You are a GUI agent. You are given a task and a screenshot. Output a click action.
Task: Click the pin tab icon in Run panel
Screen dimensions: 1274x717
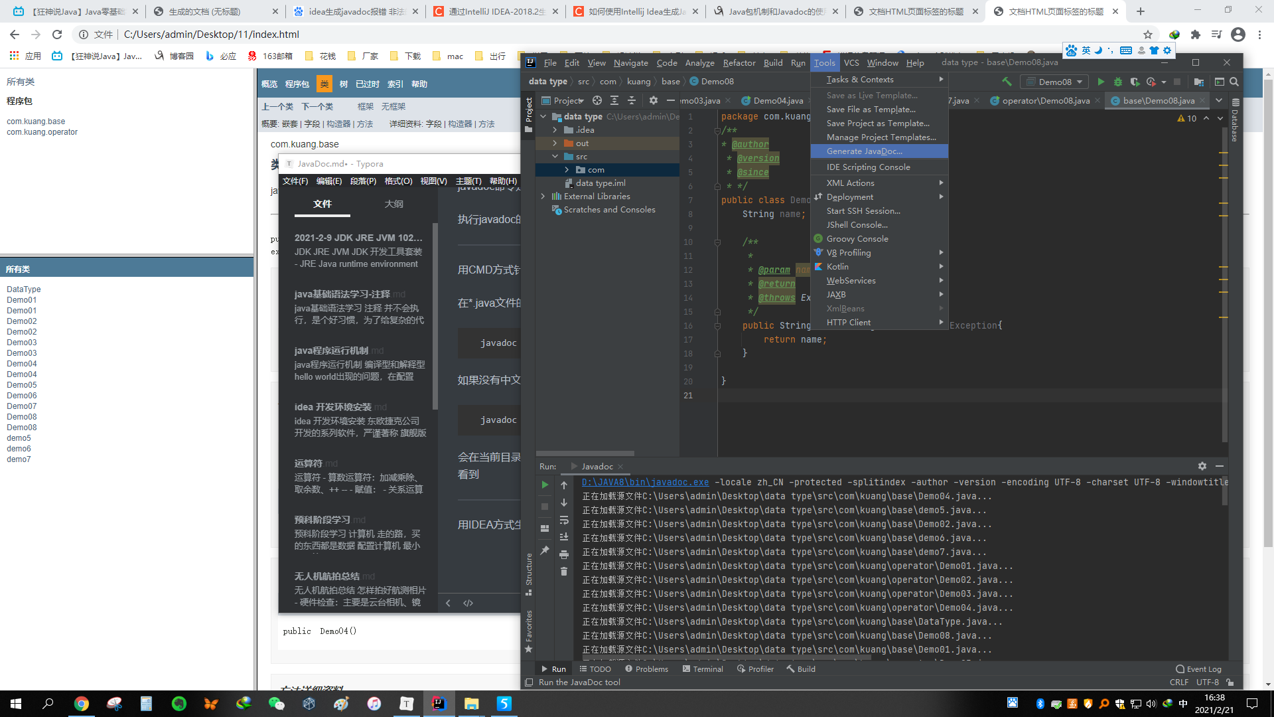(x=545, y=550)
